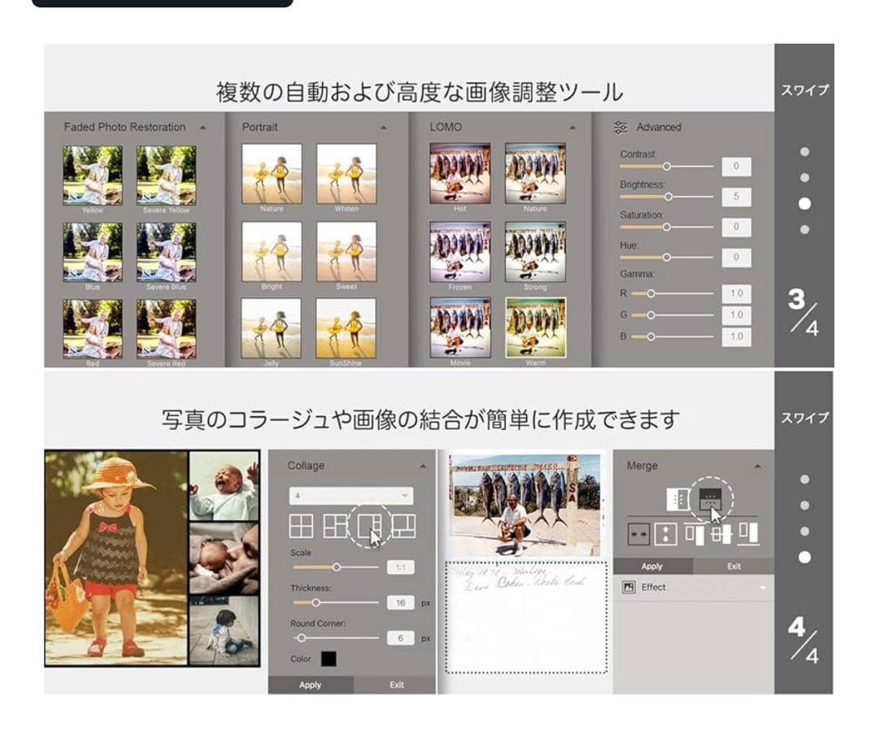The width and height of the screenshot is (878, 742).
Task: Click the Brightness slider handle
Action: [669, 197]
